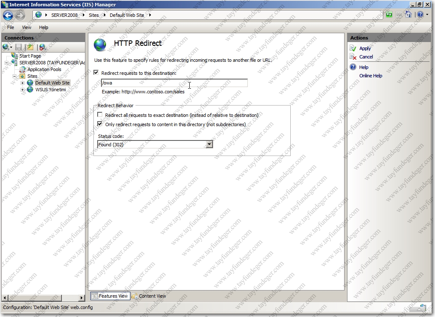Click the blue Help icon in Actions pane
The height and width of the screenshot is (317, 435).
[353, 67]
